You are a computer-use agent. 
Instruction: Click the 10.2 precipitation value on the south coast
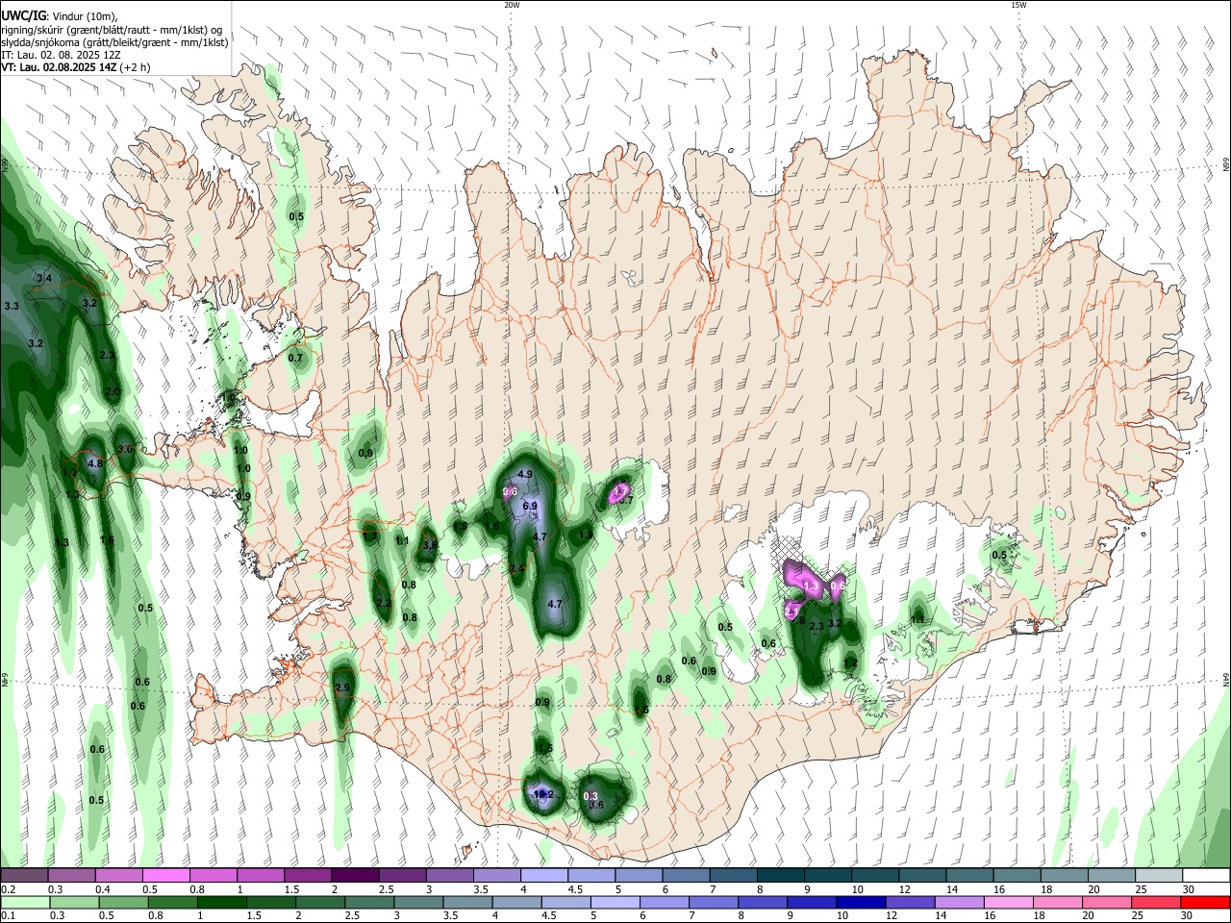(x=542, y=795)
